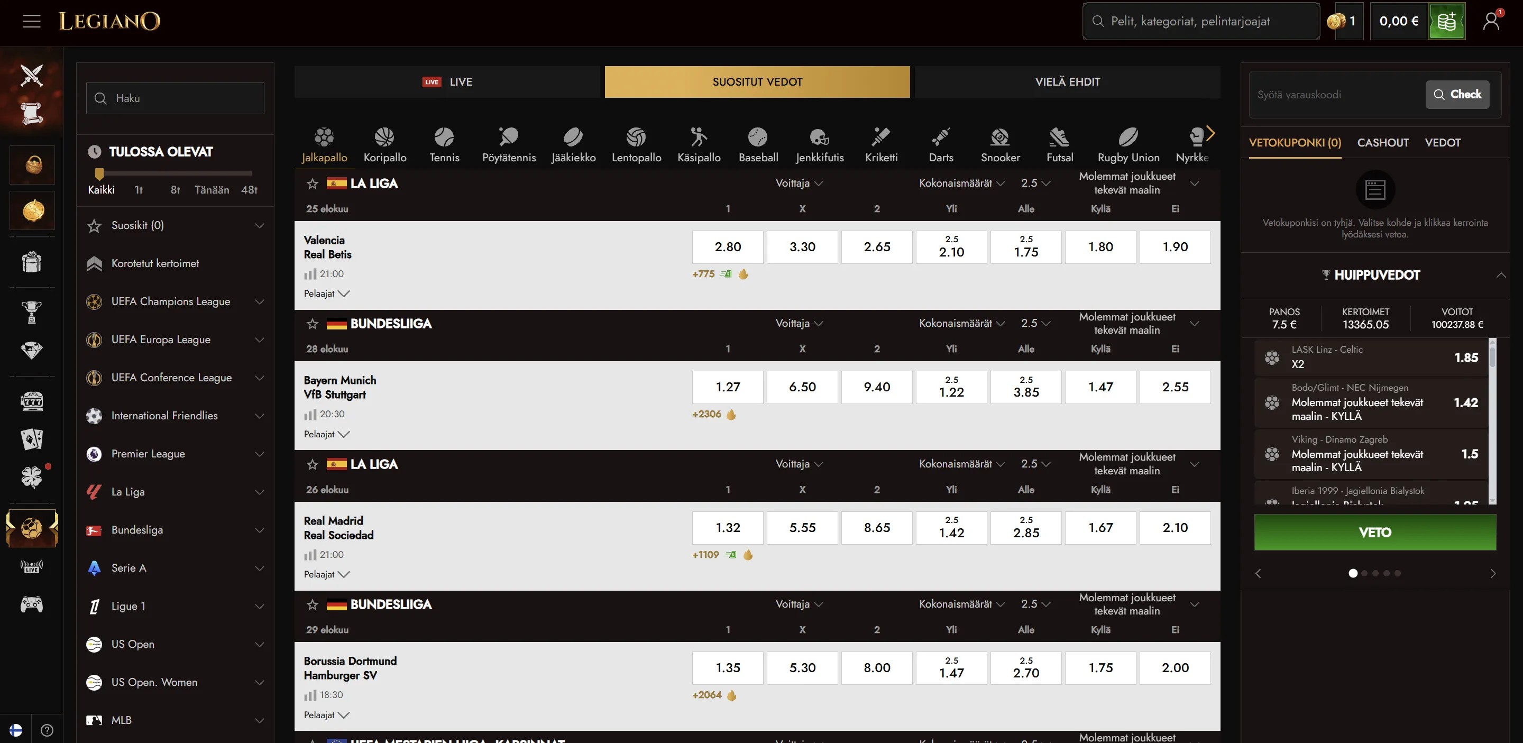1523x743 pixels.
Task: Click the Check booking code button
Action: 1457,95
